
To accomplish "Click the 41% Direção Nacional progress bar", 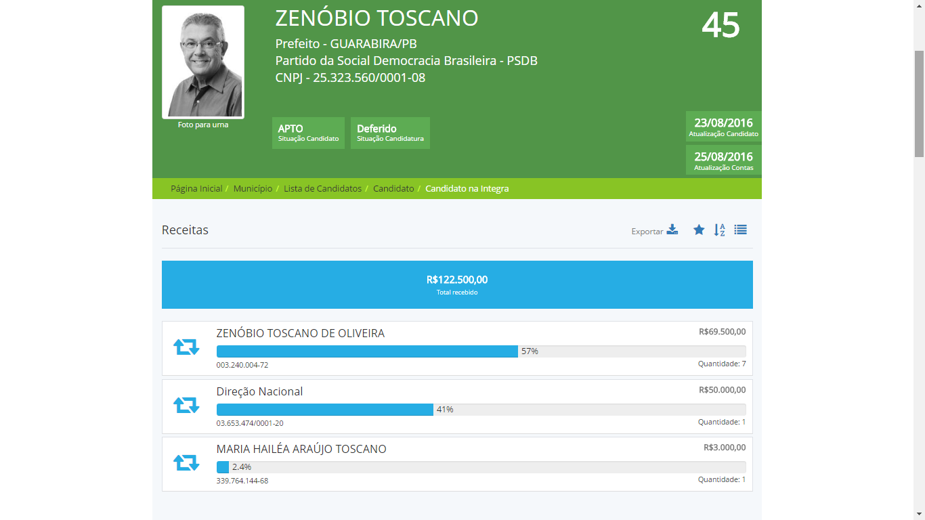I will [481, 410].
